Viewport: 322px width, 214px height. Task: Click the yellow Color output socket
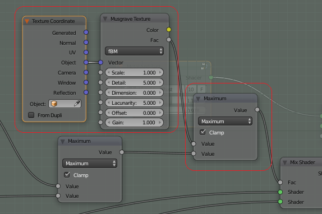pyautogui.click(x=169, y=30)
